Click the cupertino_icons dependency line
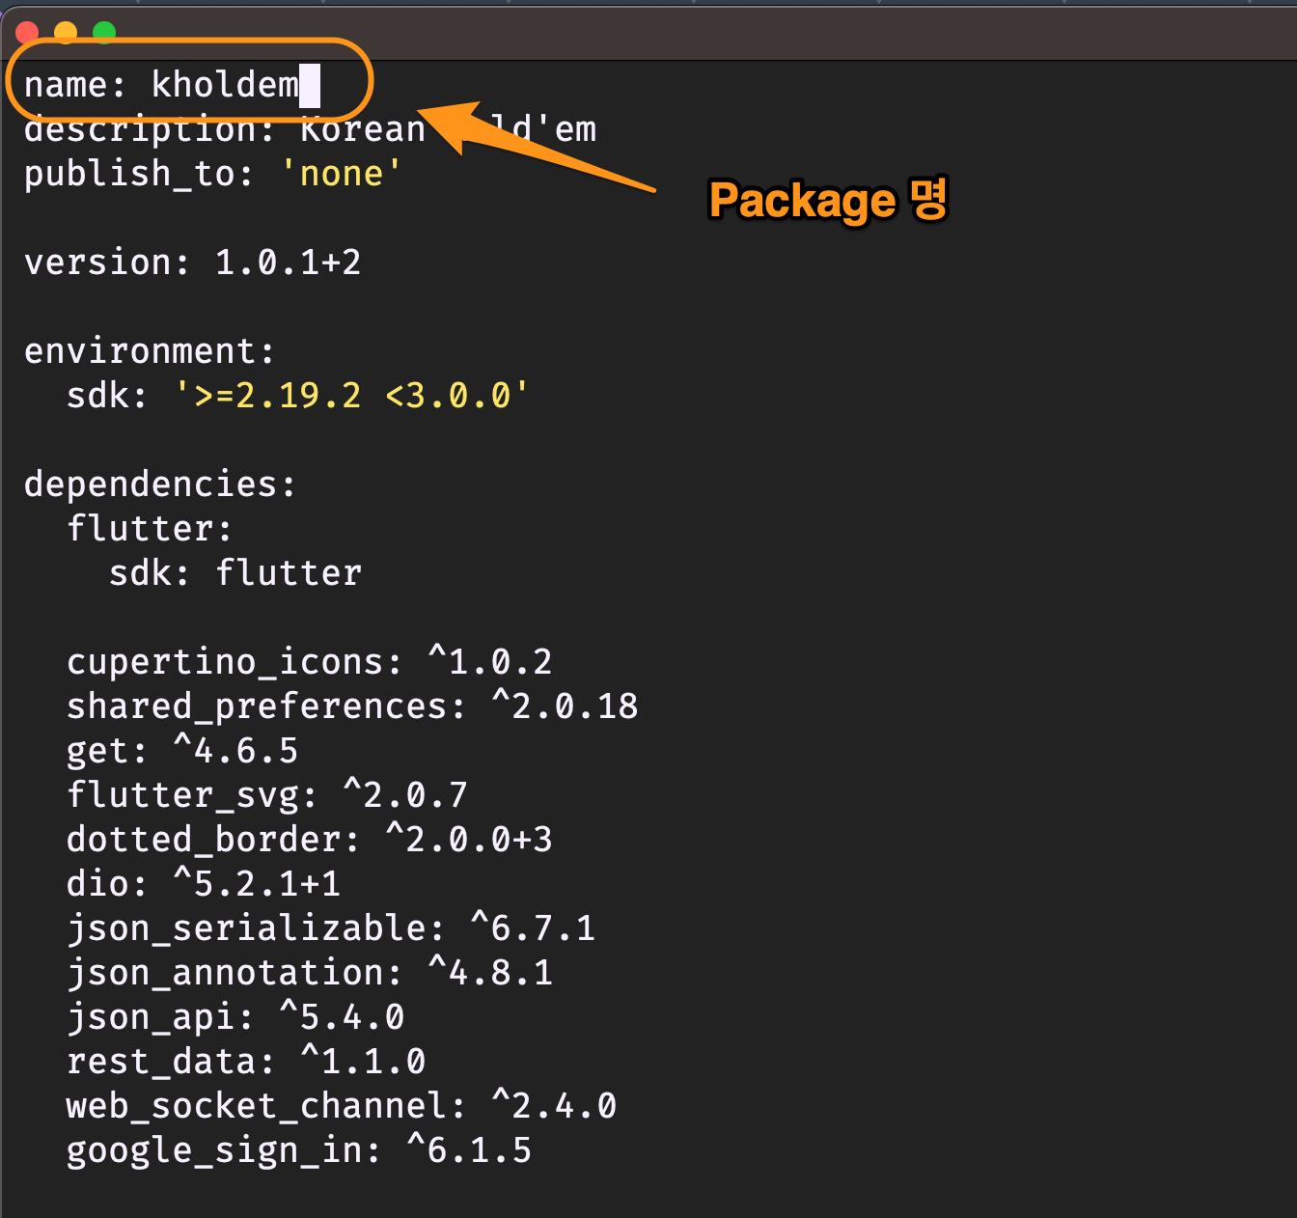The image size is (1297, 1218). 309,662
